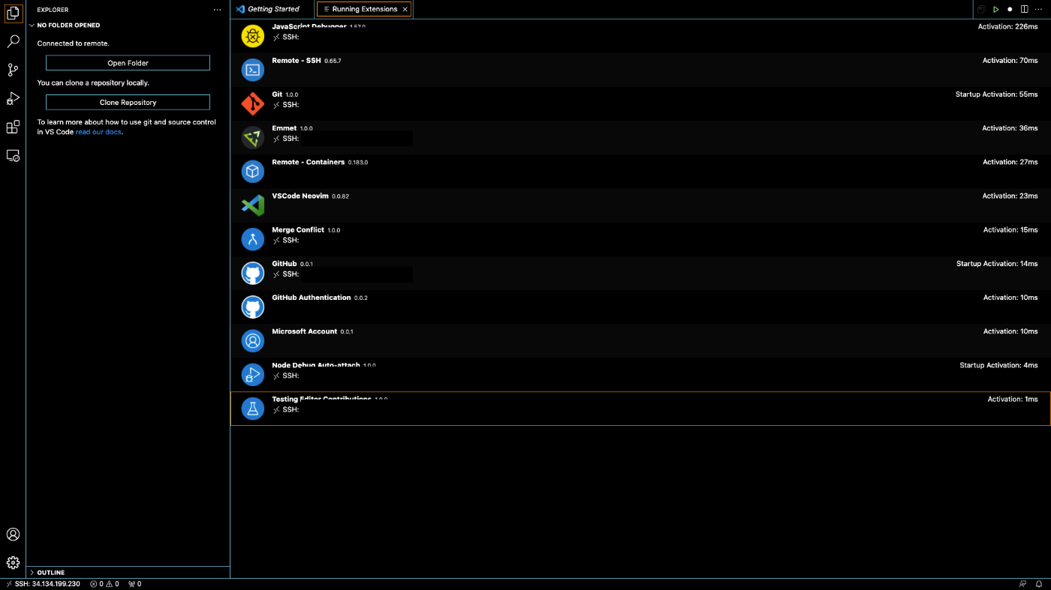Open the Manage gear icon
The width and height of the screenshot is (1051, 590).
click(13, 562)
